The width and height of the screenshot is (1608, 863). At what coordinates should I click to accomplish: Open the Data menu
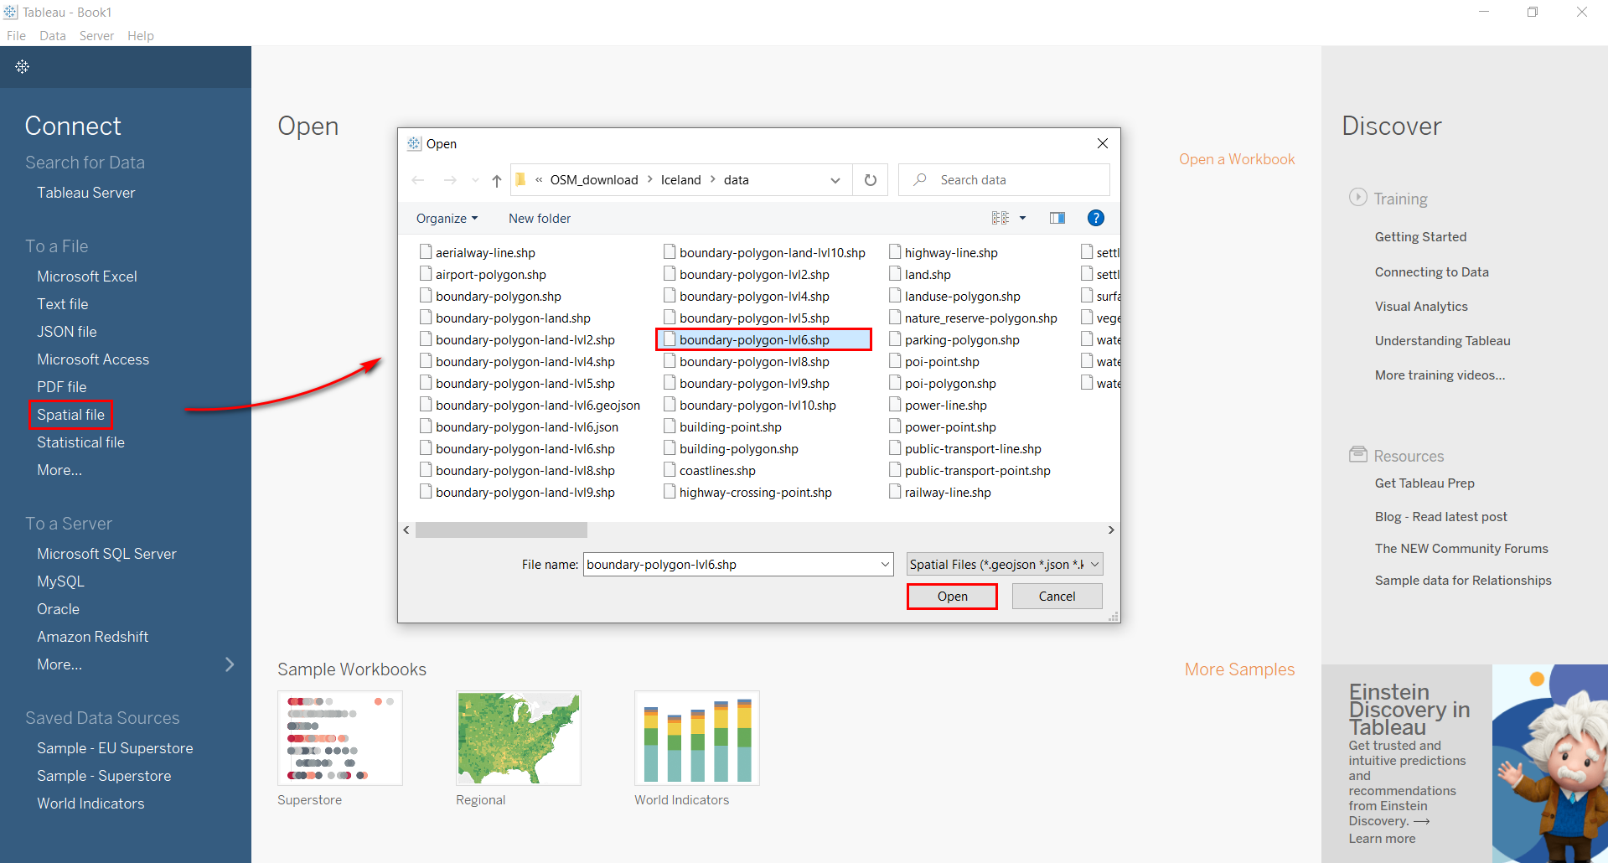pyautogui.click(x=52, y=36)
